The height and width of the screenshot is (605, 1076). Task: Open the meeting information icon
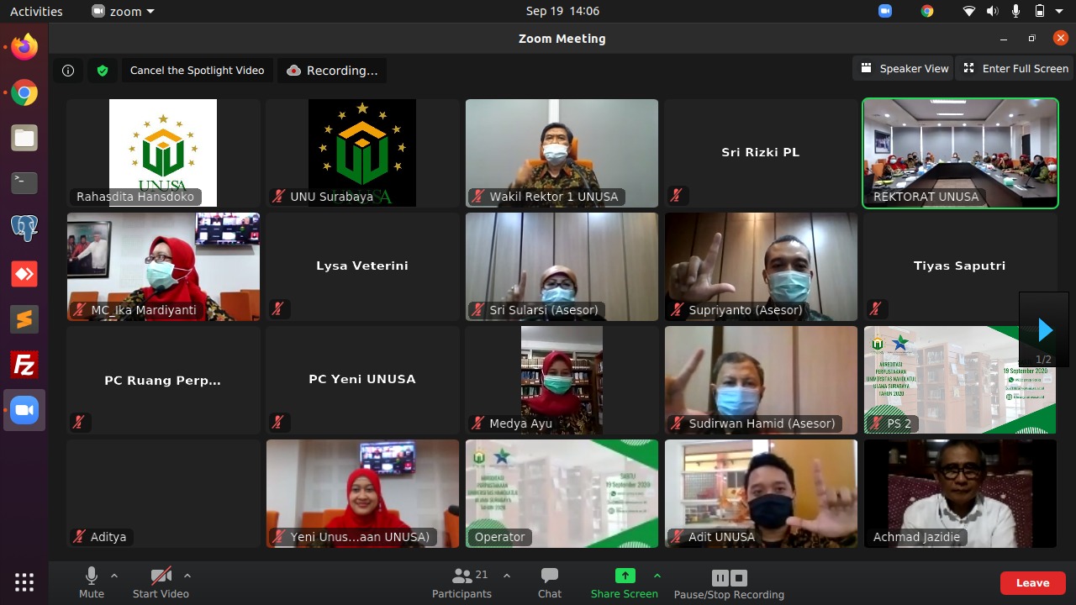(69, 71)
